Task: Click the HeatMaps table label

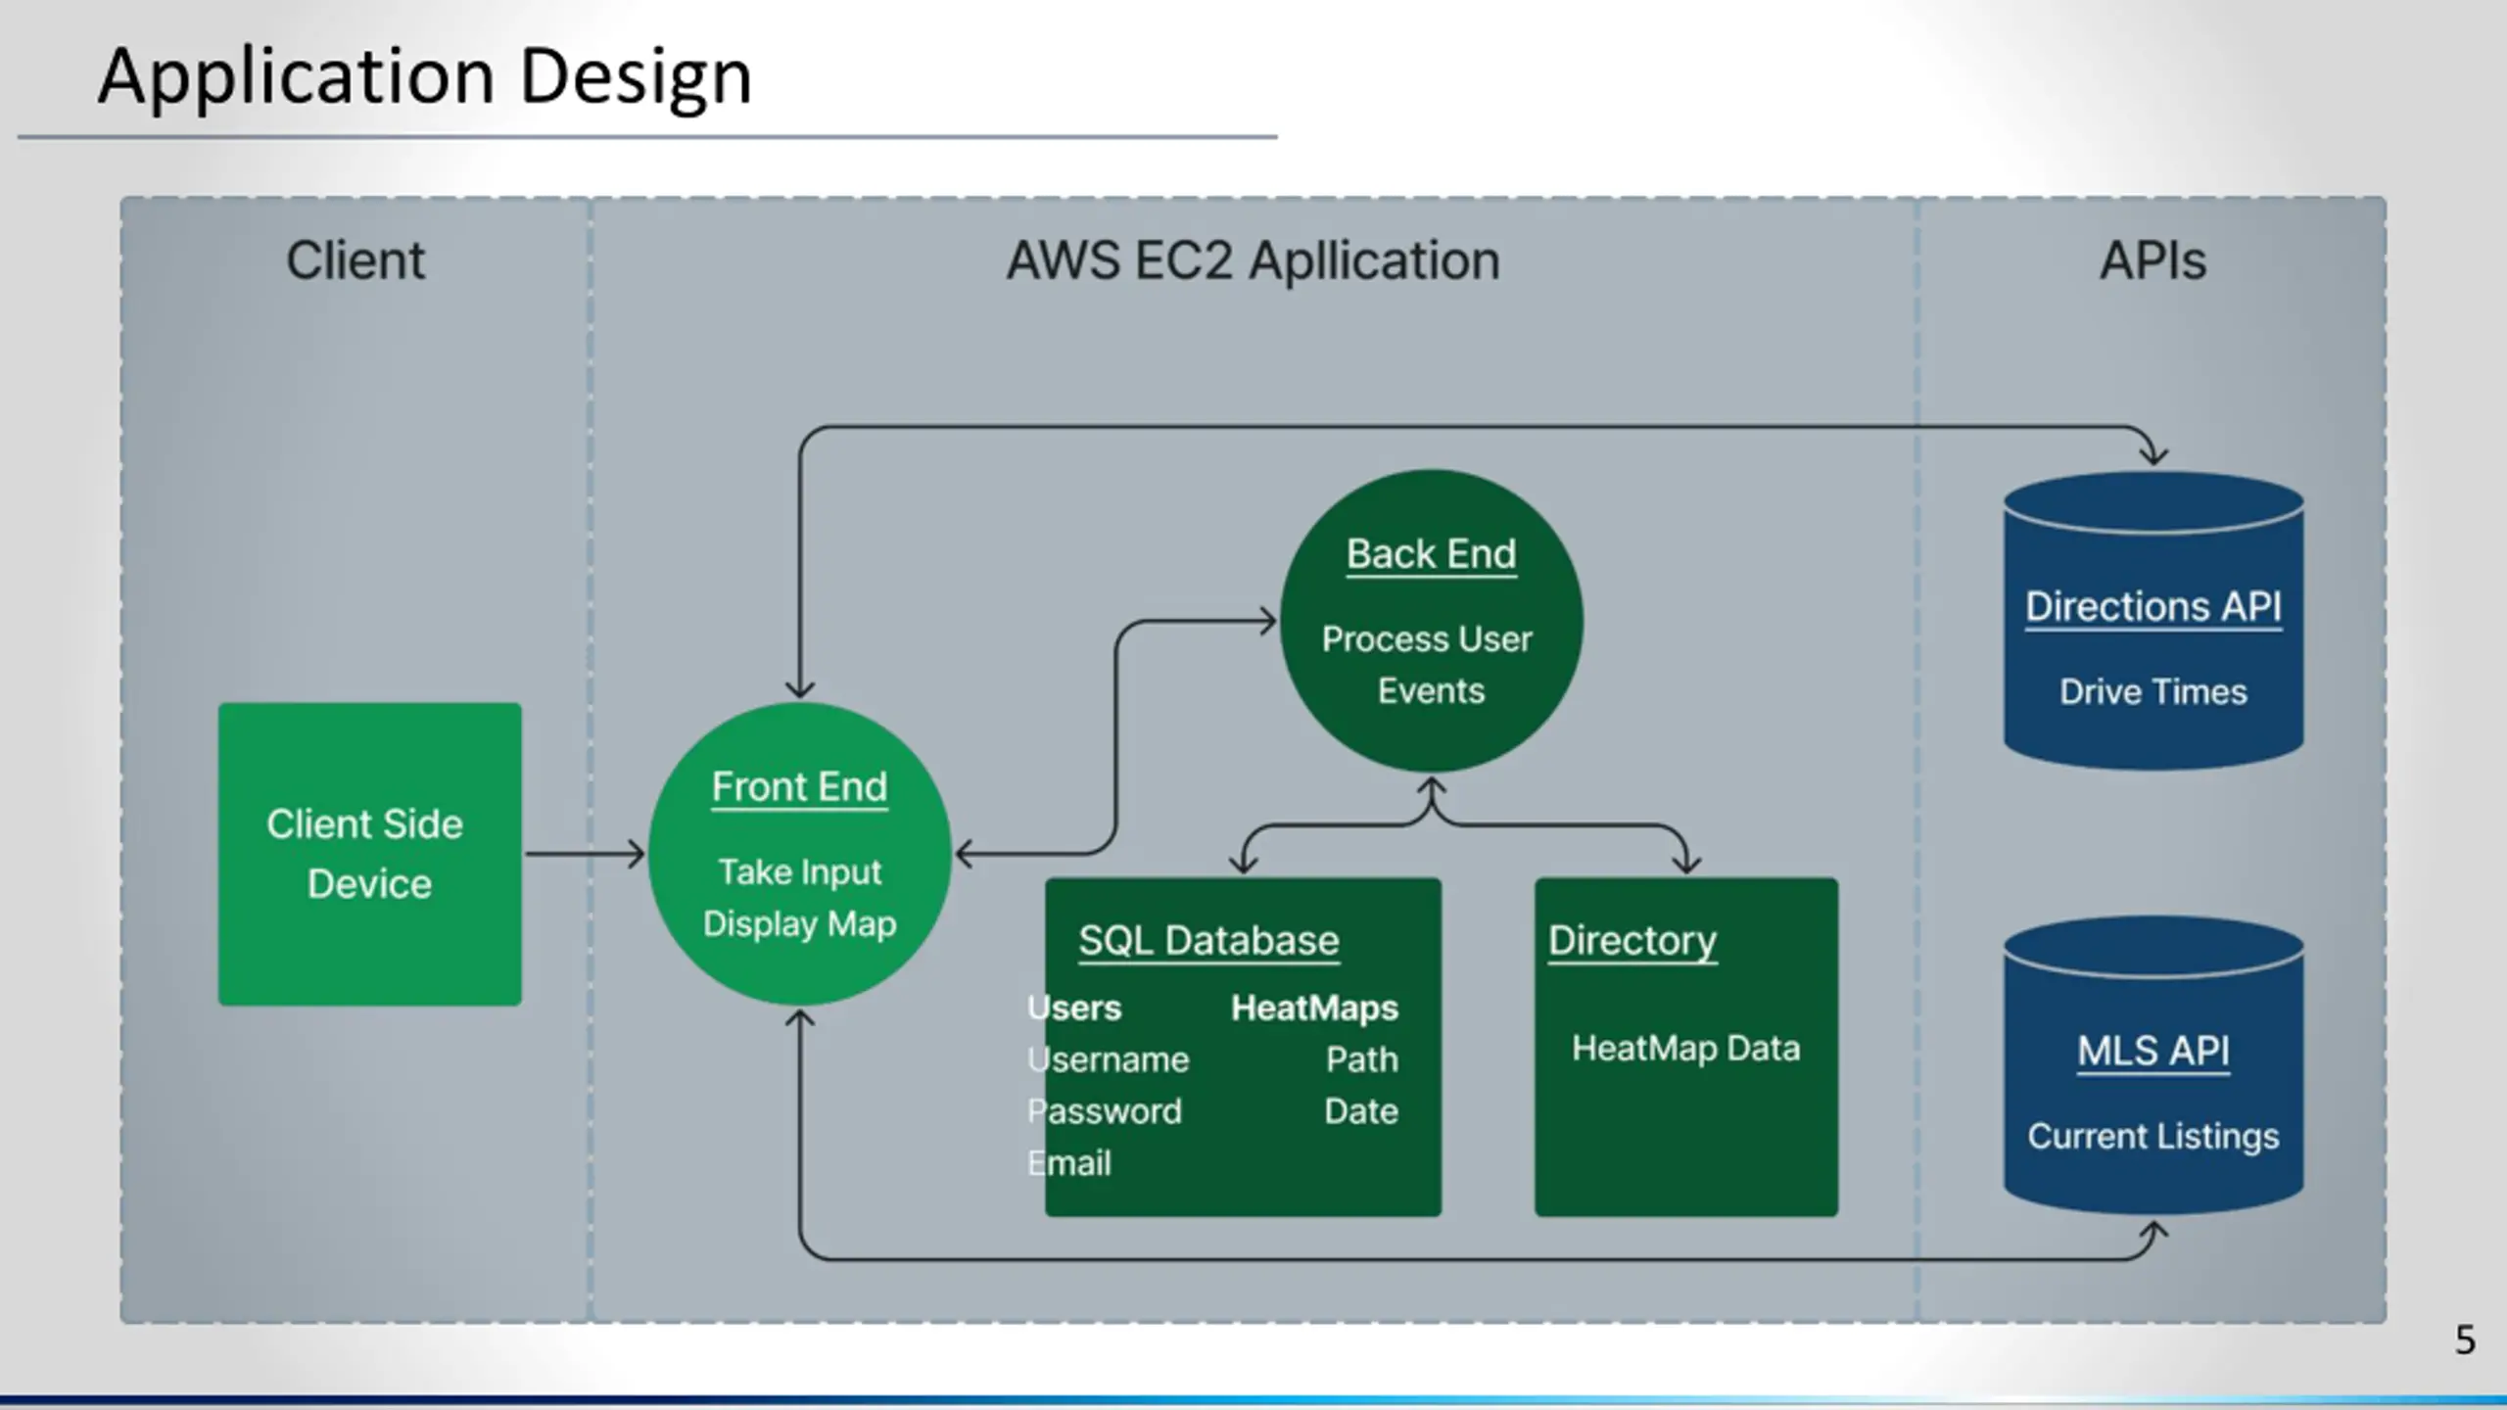Action: point(1313,1008)
